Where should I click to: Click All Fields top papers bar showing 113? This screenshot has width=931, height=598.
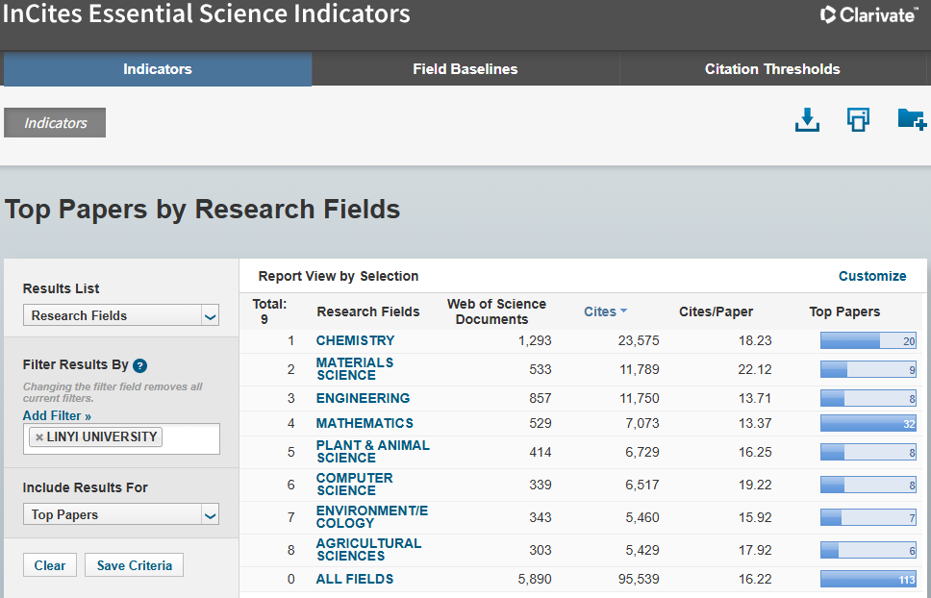click(868, 579)
